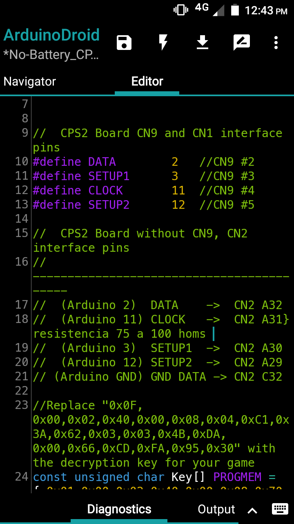Open the Diagnostics panel
Image resolution: width=294 pixels, height=524 pixels.
coord(119,509)
